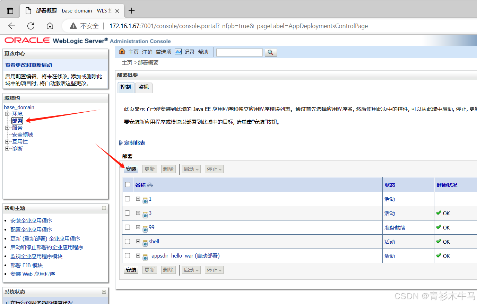Click the 主页 breadcrumb link
This screenshot has width=477, height=304.
coord(127,63)
